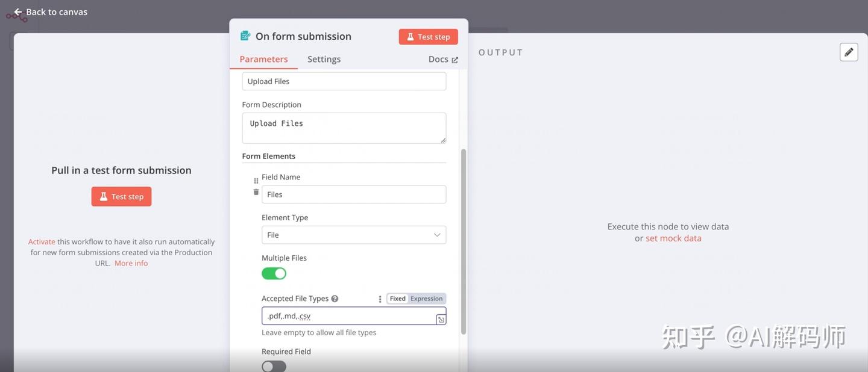Viewport: 868px width, 372px height.
Task: Enable the Required Field toggle
Action: pos(274,366)
